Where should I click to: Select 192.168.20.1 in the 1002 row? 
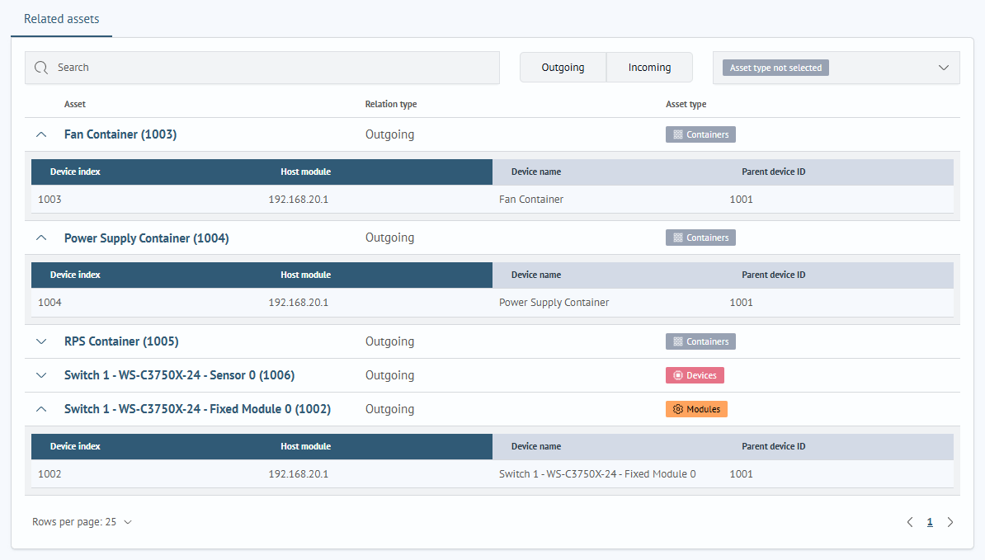tap(299, 474)
